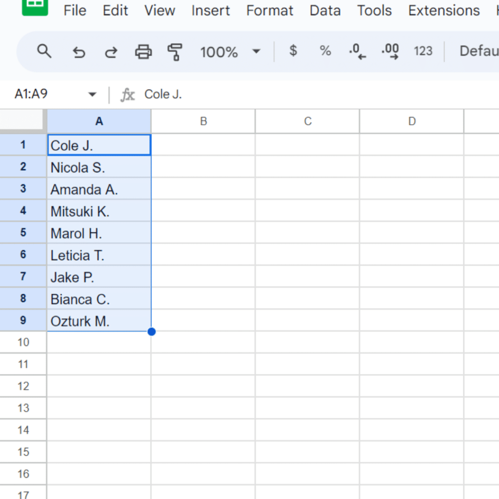Select row 15 header
Viewport: 499px width, 499px height.
[x=23, y=452]
